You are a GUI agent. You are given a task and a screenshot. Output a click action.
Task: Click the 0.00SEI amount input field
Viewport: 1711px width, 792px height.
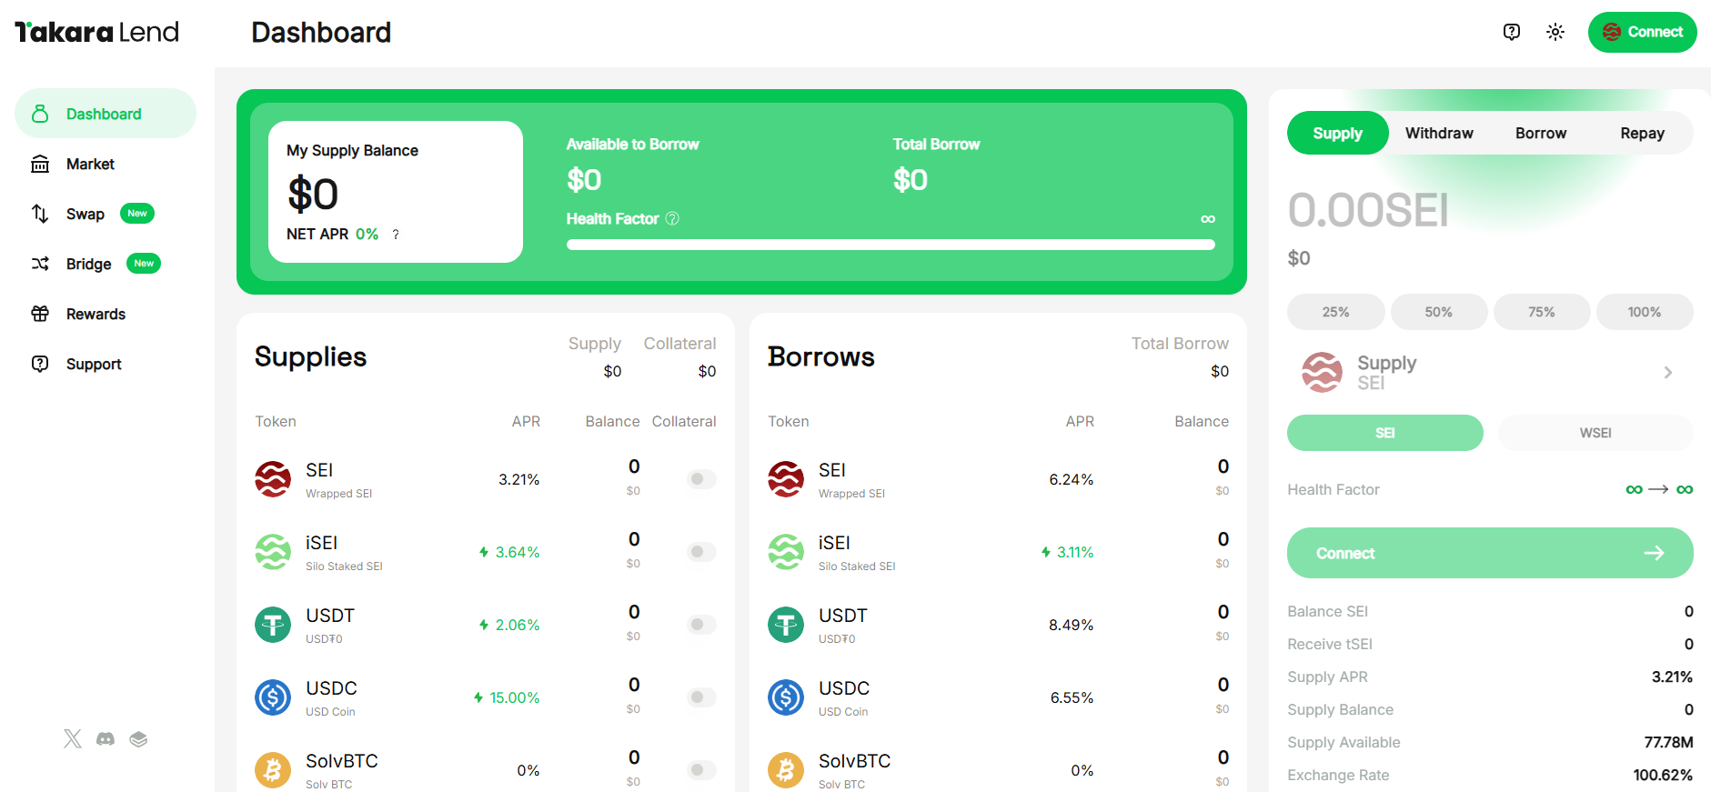click(1368, 211)
